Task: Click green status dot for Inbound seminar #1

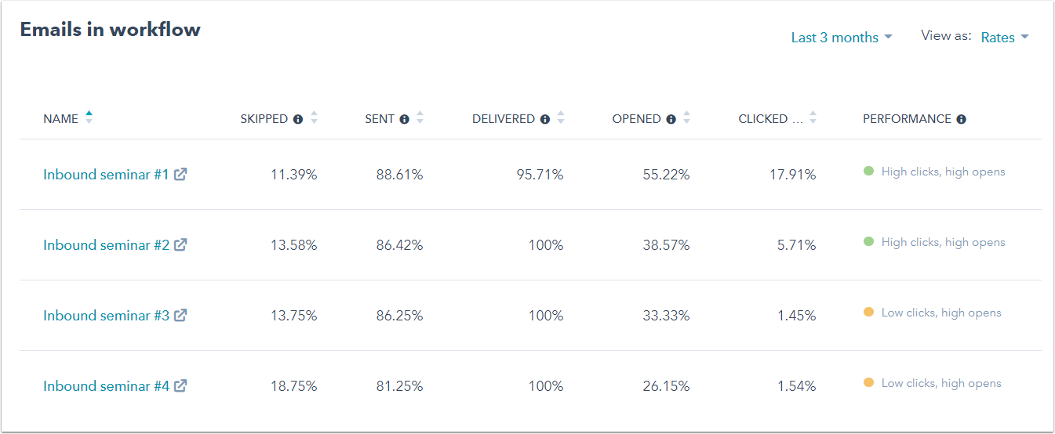Action: tap(868, 171)
